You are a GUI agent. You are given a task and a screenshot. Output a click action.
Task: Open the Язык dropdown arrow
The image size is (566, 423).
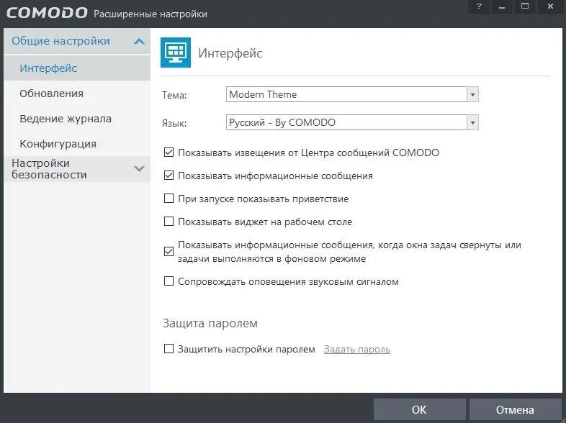pos(472,122)
